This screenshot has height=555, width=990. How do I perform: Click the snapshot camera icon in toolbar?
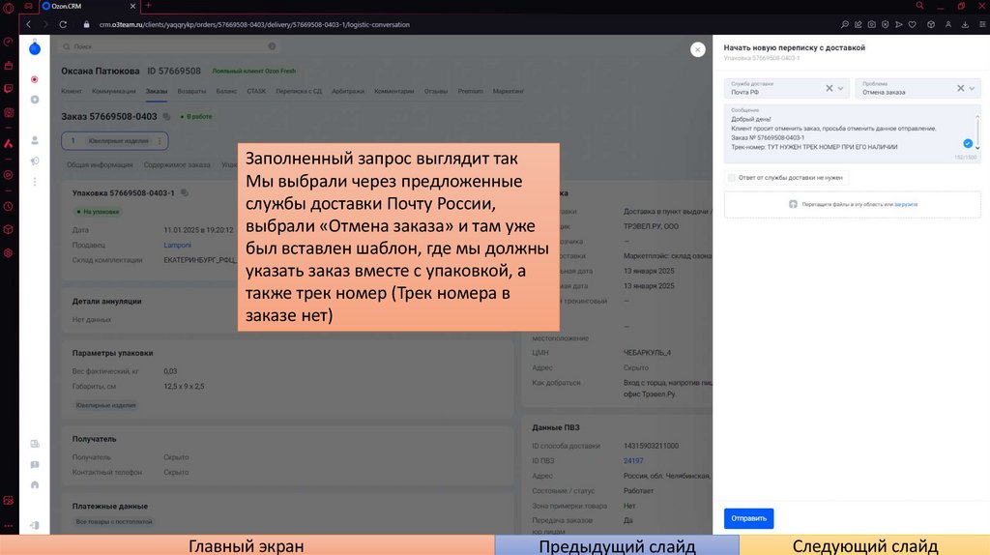click(x=872, y=24)
